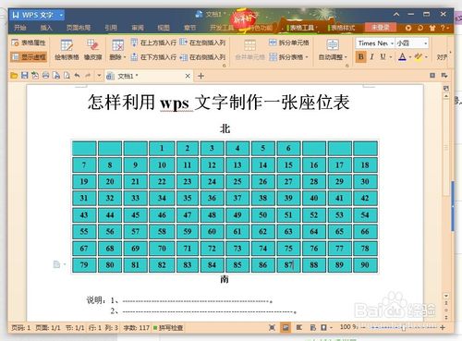Click the Save icon in quick toolbar
Viewport: 462px width, 341px height.
click(x=25, y=76)
